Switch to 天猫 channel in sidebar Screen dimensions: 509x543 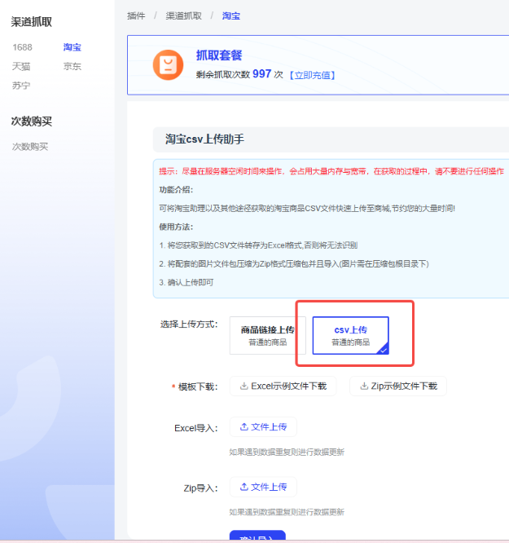[x=22, y=66]
